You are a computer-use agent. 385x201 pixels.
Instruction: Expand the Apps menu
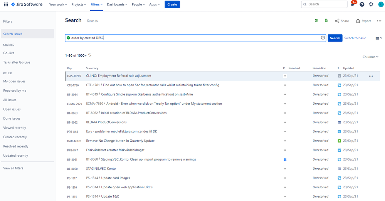tap(154, 4)
